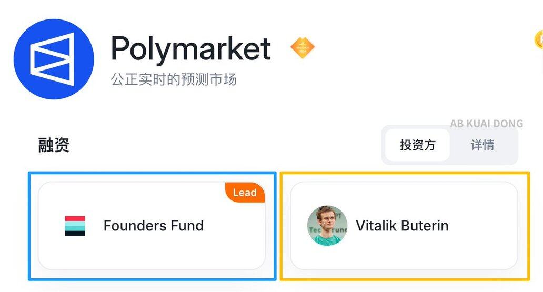Switch to the 详情 tab
This screenshot has height=292, width=543.
click(x=482, y=145)
